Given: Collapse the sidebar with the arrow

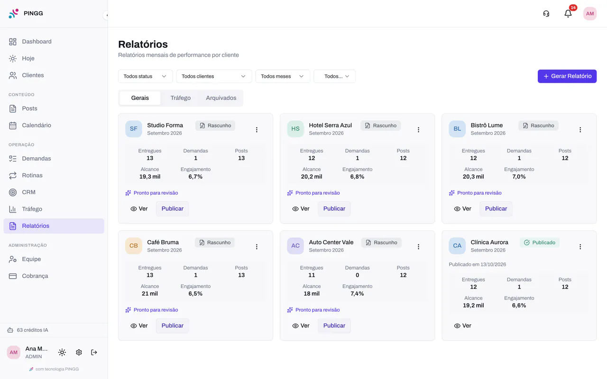Looking at the screenshot, I should point(107,15).
